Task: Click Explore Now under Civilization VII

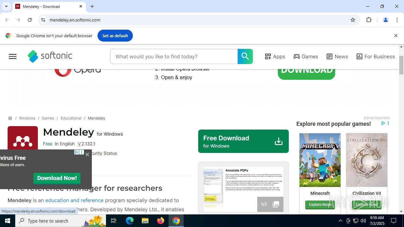Action: click(x=367, y=205)
